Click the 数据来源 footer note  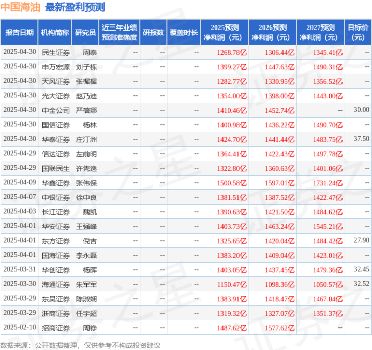(80, 345)
